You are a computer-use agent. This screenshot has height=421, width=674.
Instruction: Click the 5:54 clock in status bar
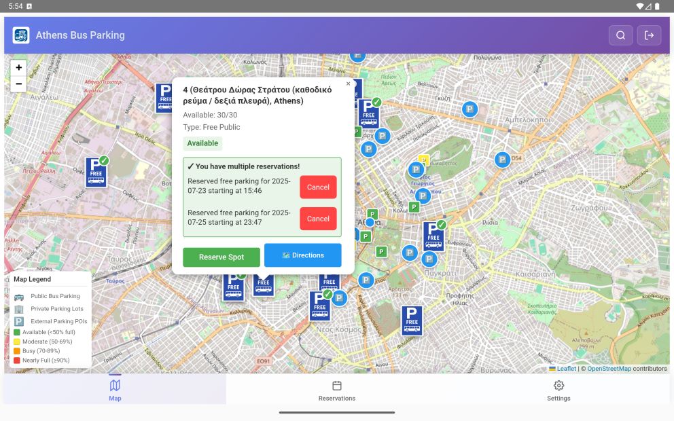tap(16, 6)
